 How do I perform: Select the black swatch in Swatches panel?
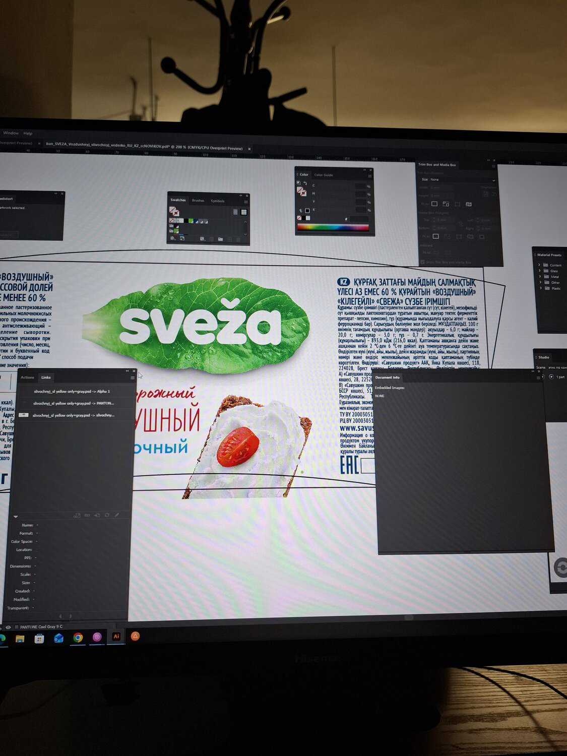tap(185, 221)
